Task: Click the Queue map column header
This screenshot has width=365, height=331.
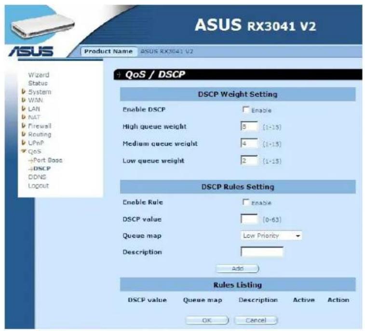Action: pos(203,300)
